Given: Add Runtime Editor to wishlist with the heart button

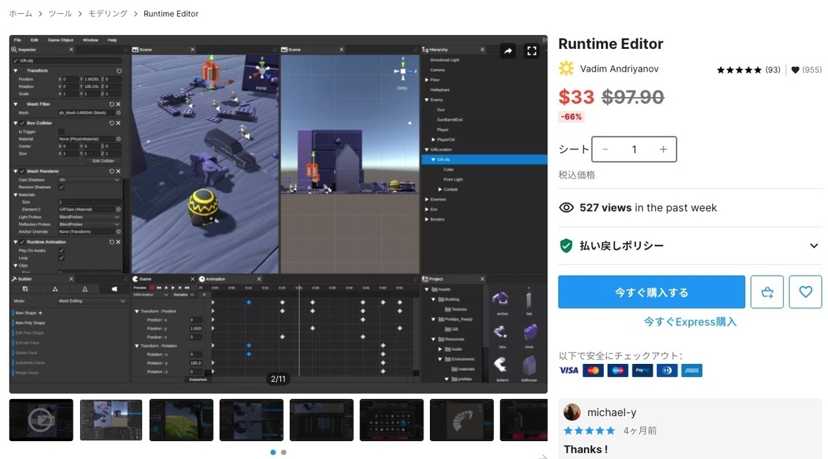Looking at the screenshot, I should [x=805, y=292].
